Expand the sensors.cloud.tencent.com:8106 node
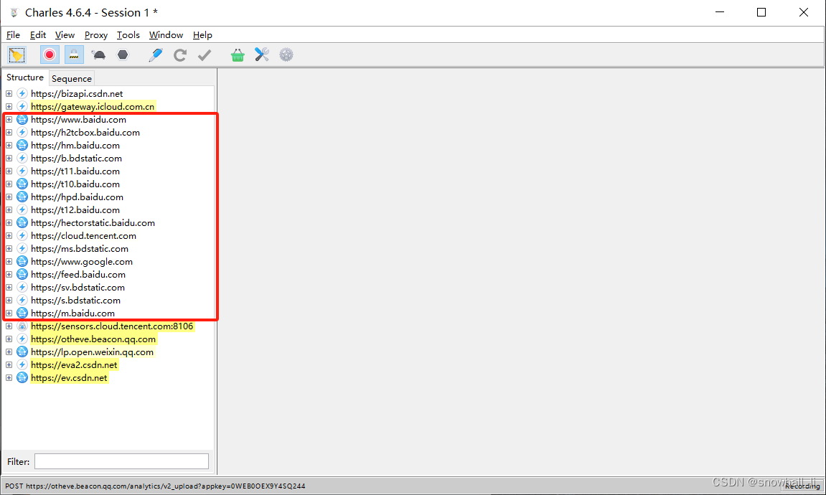The width and height of the screenshot is (826, 495). 9,326
